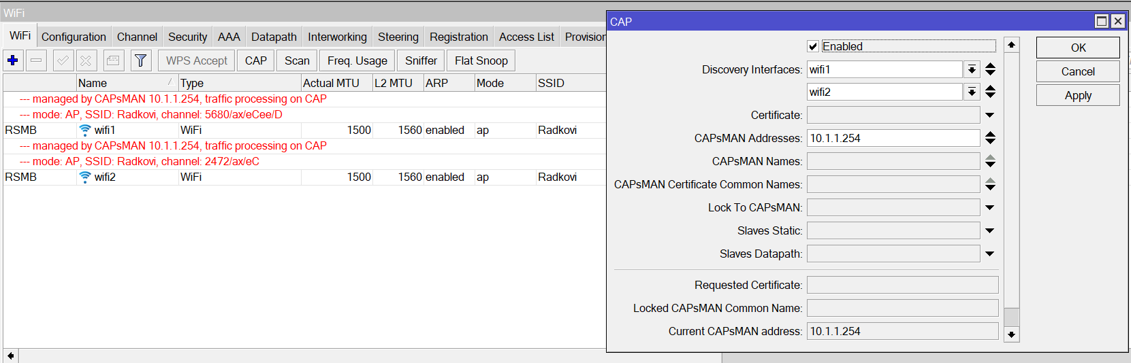Click the Freq. Usage button
Viewport: 1131px width, 363px height.
tap(357, 60)
